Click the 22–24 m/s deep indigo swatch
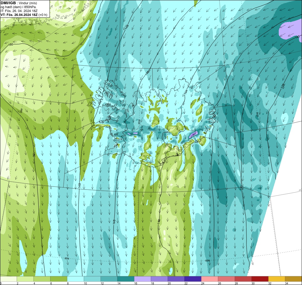The height and width of the screenshot is (285, 302). click(x=193, y=279)
